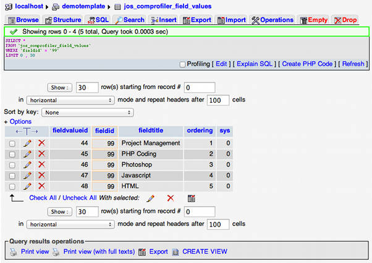The width and height of the screenshot is (372, 263).
Task: Click the red delete X for PHP Coding row
Action: point(41,154)
